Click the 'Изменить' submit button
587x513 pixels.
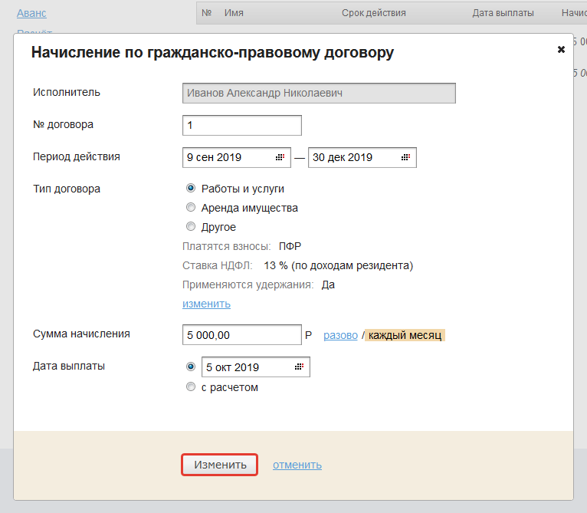pyautogui.click(x=220, y=465)
